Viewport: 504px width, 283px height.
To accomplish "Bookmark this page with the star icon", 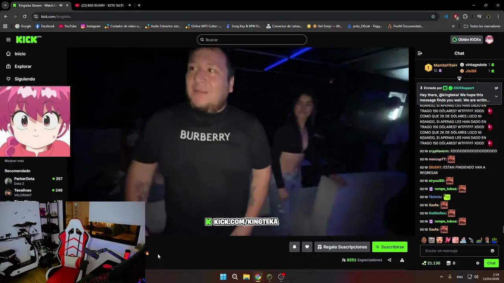I will pyautogui.click(x=433, y=17).
